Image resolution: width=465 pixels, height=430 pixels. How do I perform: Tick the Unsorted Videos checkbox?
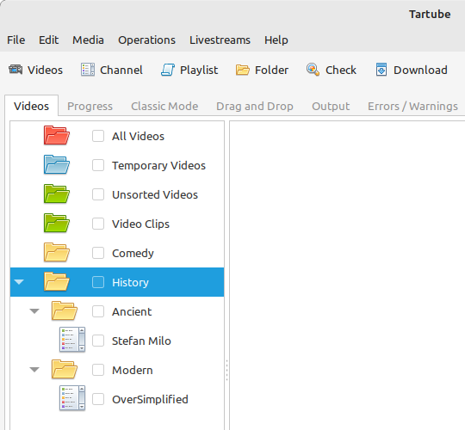click(x=98, y=194)
